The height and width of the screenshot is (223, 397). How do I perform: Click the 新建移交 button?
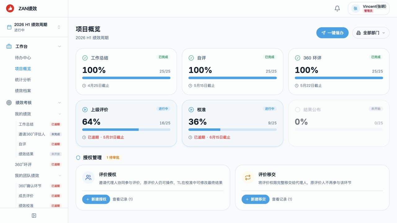(x=256, y=199)
